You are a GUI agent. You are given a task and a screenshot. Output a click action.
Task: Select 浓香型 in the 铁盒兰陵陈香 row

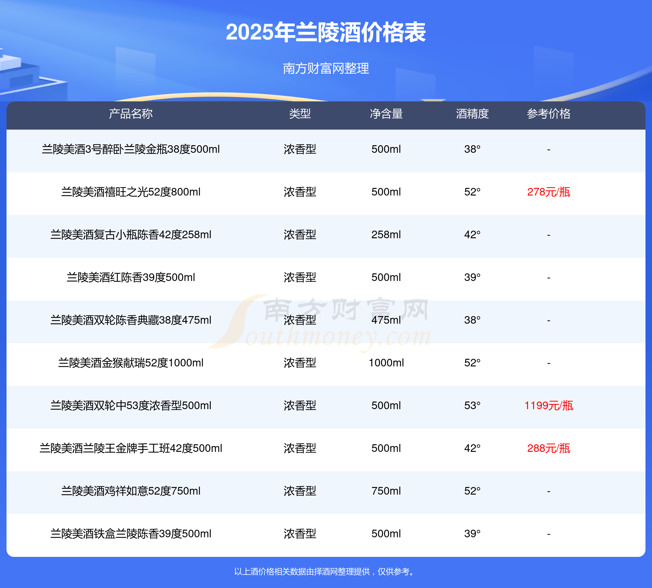point(300,534)
